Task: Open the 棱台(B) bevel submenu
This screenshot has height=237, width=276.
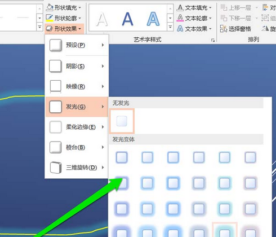Action: [77, 147]
